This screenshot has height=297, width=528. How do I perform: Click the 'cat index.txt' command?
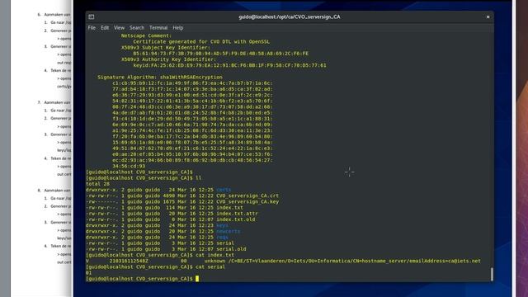click(214, 255)
